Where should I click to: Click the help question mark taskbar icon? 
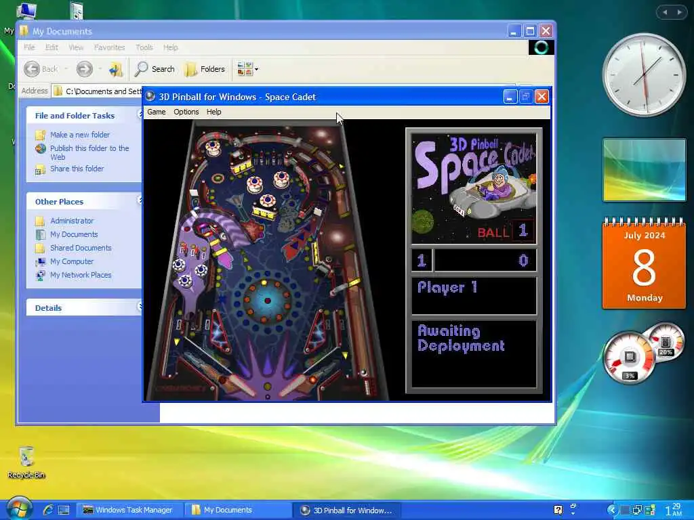pos(558,510)
